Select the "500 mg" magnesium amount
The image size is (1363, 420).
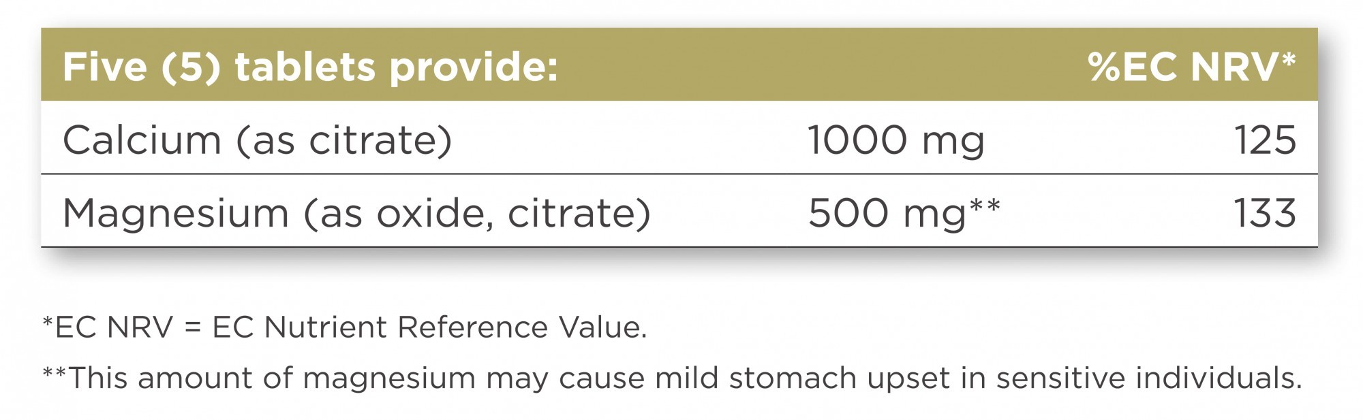[x=887, y=213]
